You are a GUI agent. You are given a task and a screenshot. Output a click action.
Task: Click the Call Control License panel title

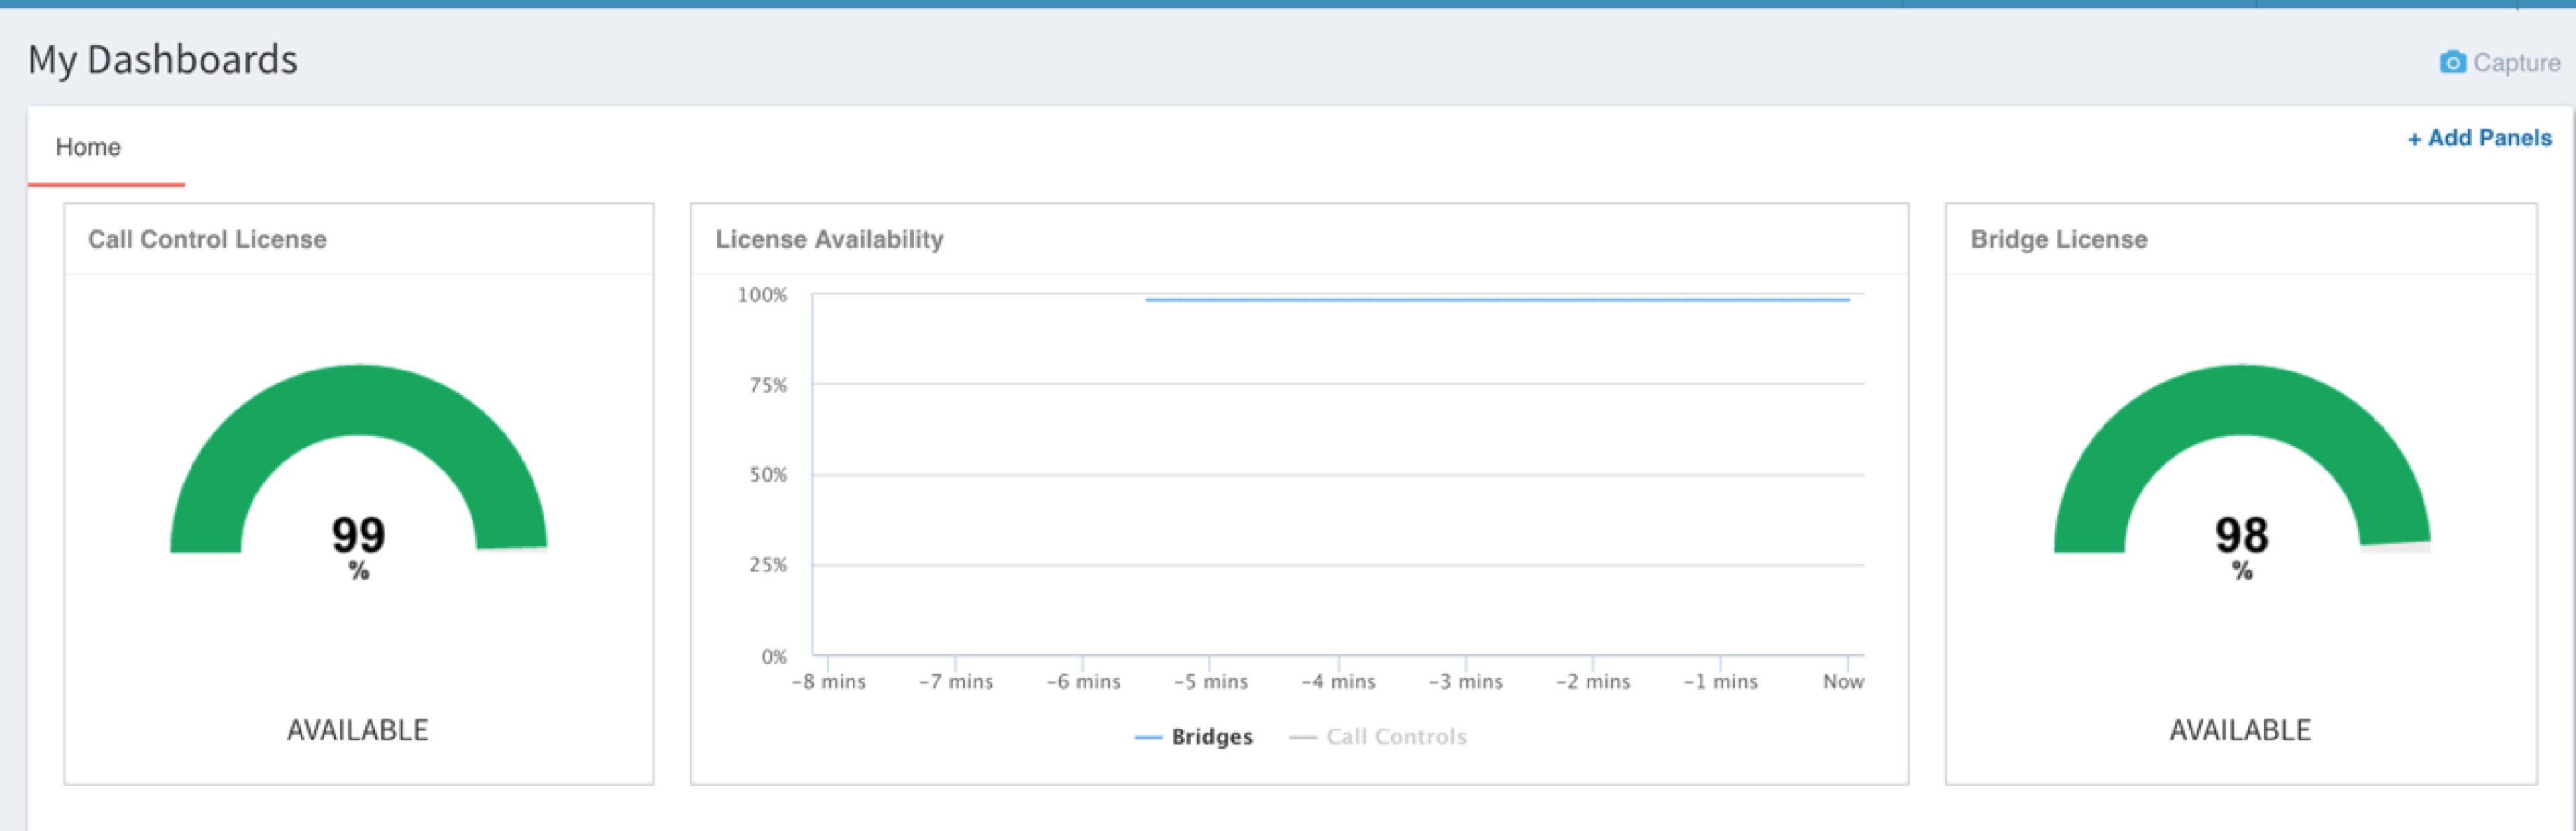[x=207, y=239]
